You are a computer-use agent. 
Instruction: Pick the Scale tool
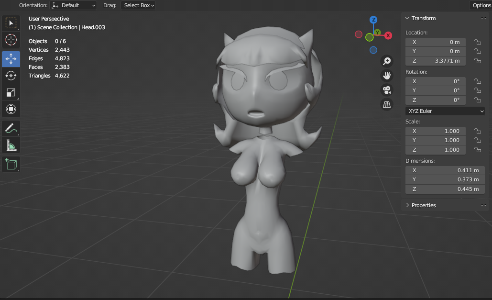click(x=11, y=92)
